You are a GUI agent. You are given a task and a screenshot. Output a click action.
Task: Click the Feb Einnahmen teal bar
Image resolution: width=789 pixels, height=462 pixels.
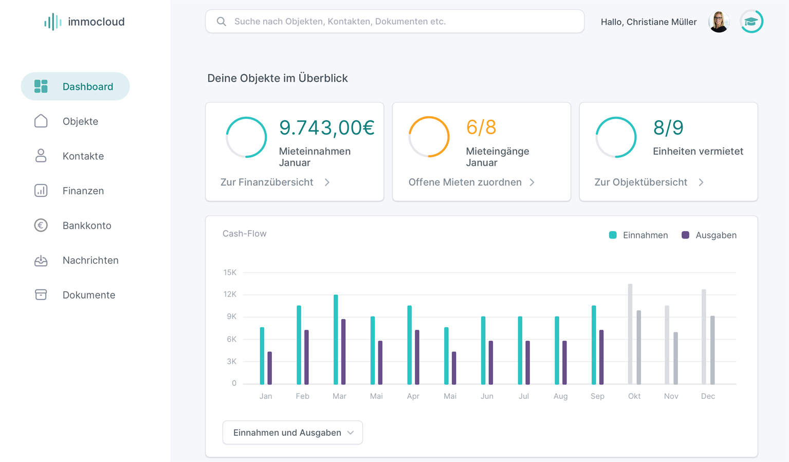point(299,345)
